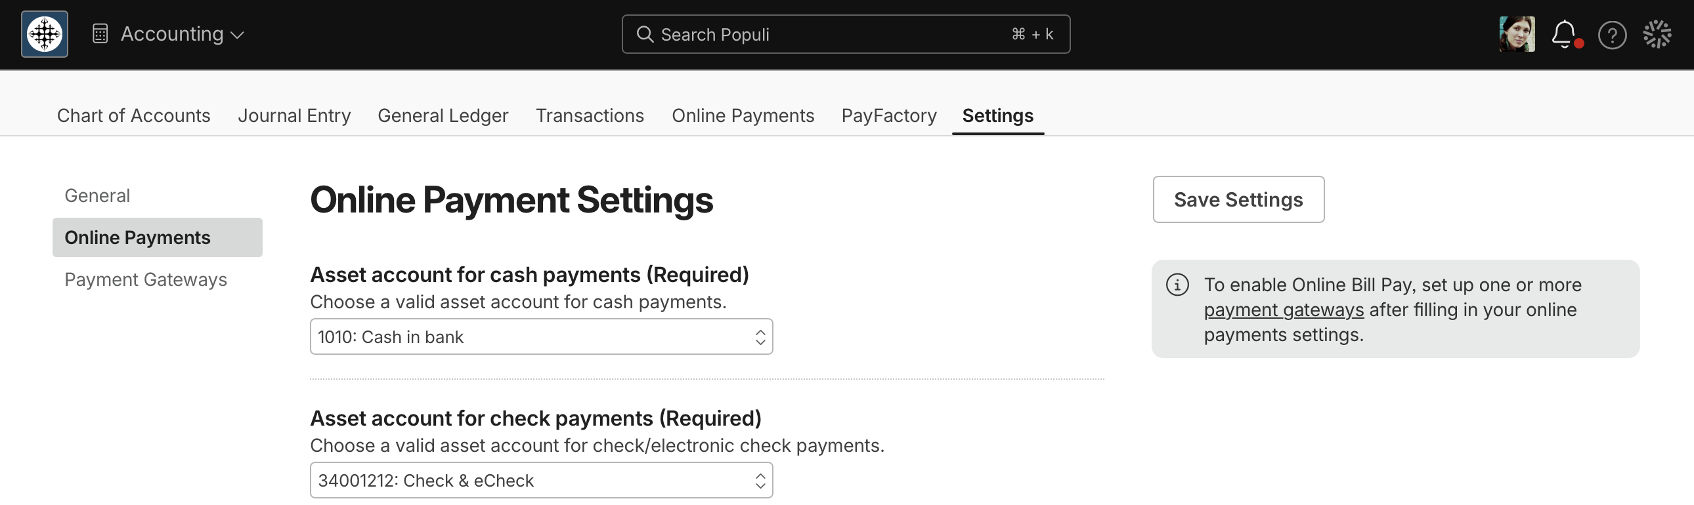This screenshot has height=505, width=1694.
Task: Follow the payment gateways link
Action: [x=1284, y=310]
